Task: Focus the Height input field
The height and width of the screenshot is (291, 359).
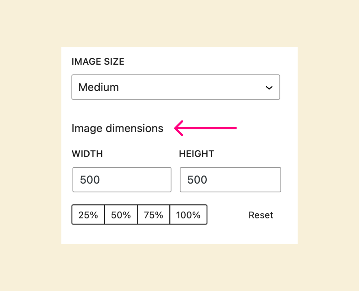Action: tap(230, 180)
